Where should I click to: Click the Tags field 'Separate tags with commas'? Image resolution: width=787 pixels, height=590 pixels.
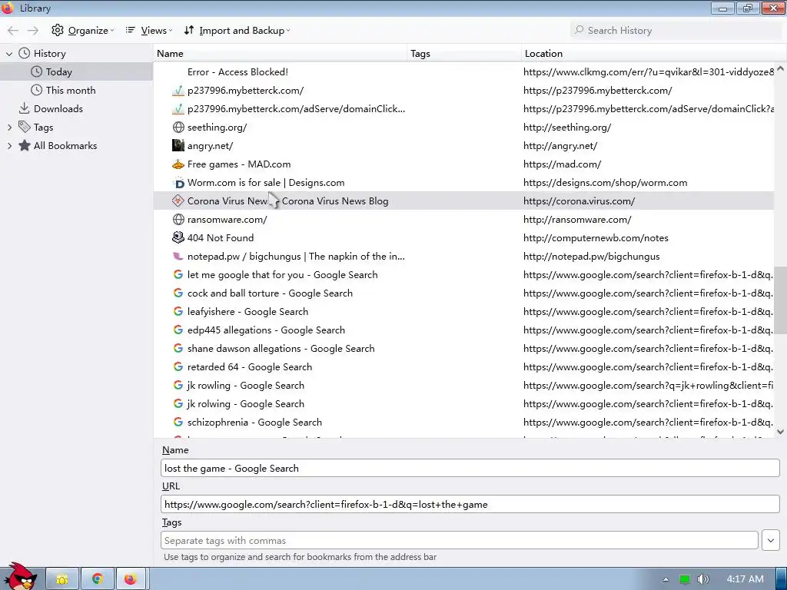point(460,540)
